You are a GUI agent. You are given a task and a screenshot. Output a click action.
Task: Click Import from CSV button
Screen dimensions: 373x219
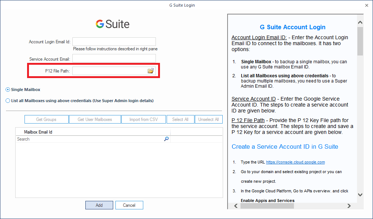[143, 119]
